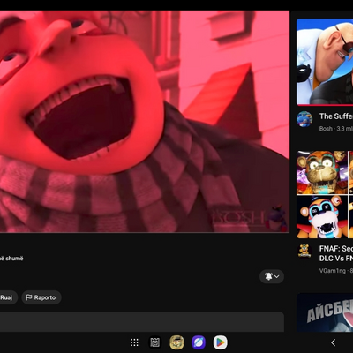Expand description via 'më shumë'

[11, 259]
